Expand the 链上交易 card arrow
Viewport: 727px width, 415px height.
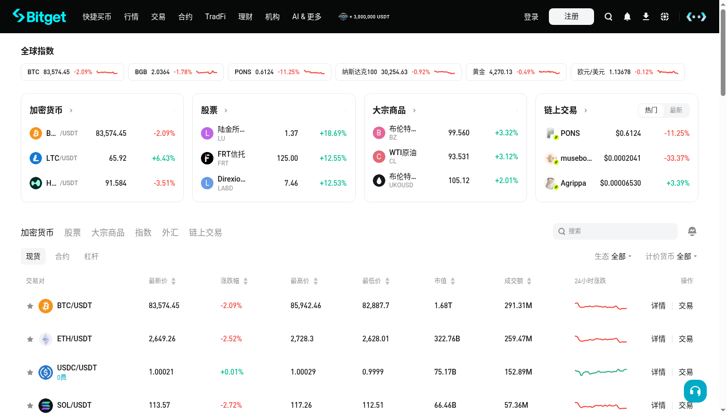tap(586, 110)
